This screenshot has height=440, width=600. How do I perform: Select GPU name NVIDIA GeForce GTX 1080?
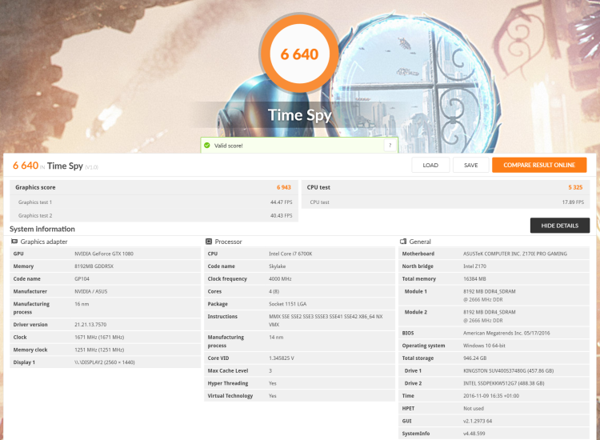(104, 254)
